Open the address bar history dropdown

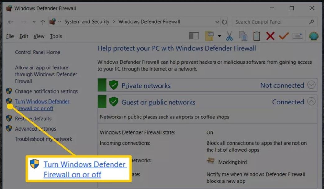[217, 22]
